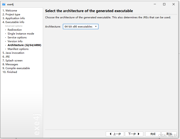180x139 pixels.
Task: Go to step 6. JRE
Action: [6, 57]
